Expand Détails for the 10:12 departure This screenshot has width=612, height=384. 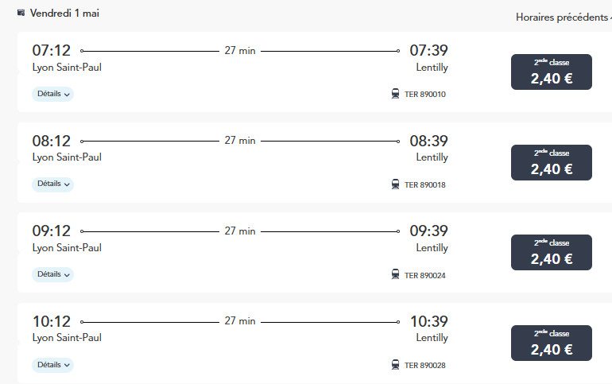click(52, 365)
